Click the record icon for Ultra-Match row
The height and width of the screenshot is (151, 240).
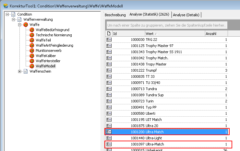point(109,144)
